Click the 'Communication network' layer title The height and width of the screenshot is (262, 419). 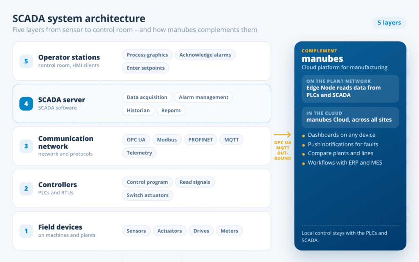click(x=66, y=142)
